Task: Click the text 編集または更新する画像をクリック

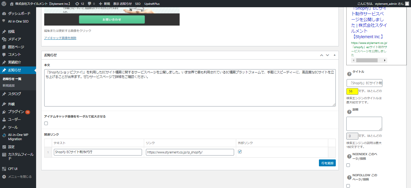Action: [68, 31]
